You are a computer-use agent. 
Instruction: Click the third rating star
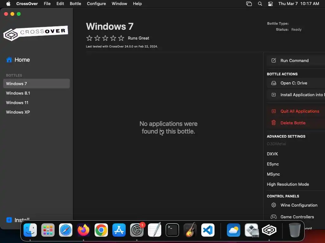click(x=105, y=38)
